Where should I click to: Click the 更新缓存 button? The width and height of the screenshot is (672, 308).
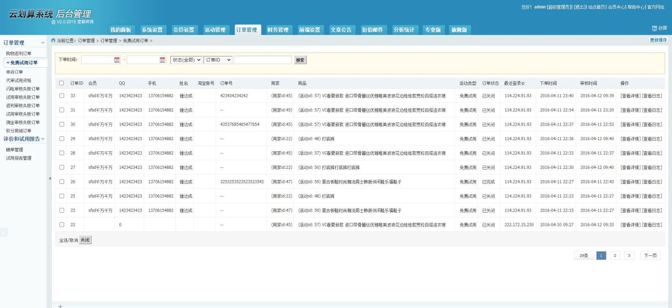coord(658,40)
